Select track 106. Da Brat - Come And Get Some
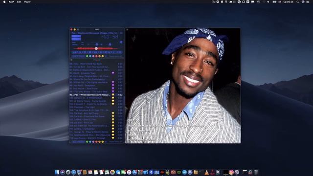The image size is (313, 176). coord(96,116)
